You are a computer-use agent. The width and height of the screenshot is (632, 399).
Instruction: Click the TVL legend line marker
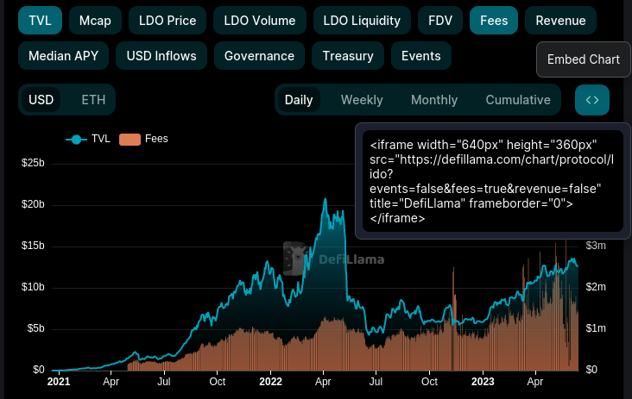76,140
